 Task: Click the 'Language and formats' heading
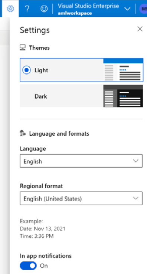(x=59, y=134)
